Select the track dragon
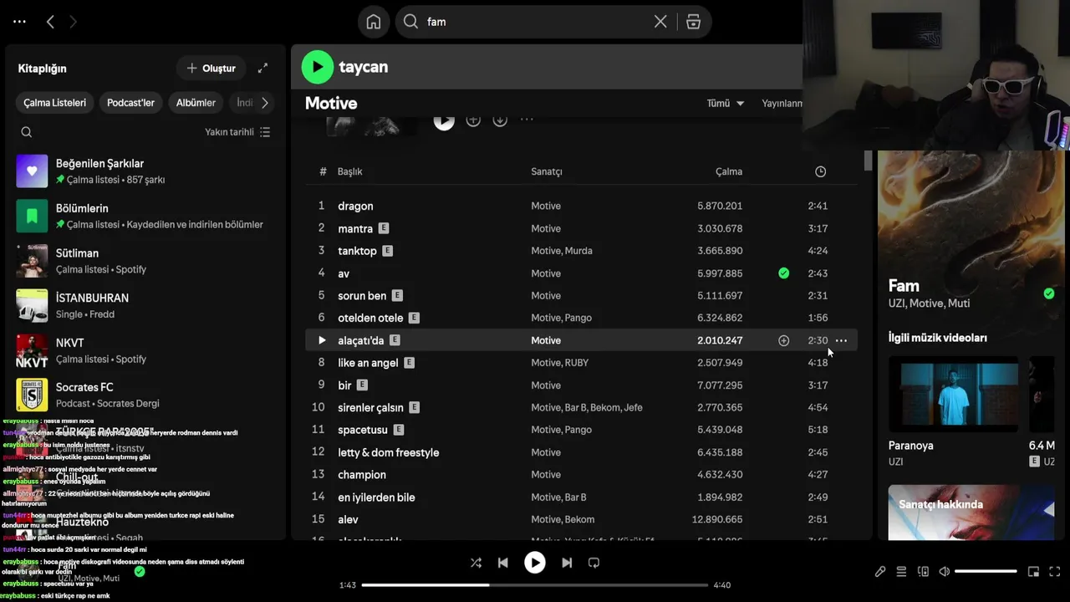This screenshot has width=1070, height=602. pyautogui.click(x=355, y=206)
